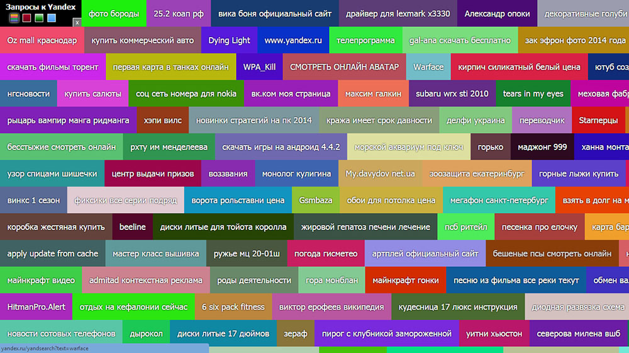Select the multicolor rainbow theme swatch
The width and height of the screenshot is (629, 353).
tap(14, 18)
